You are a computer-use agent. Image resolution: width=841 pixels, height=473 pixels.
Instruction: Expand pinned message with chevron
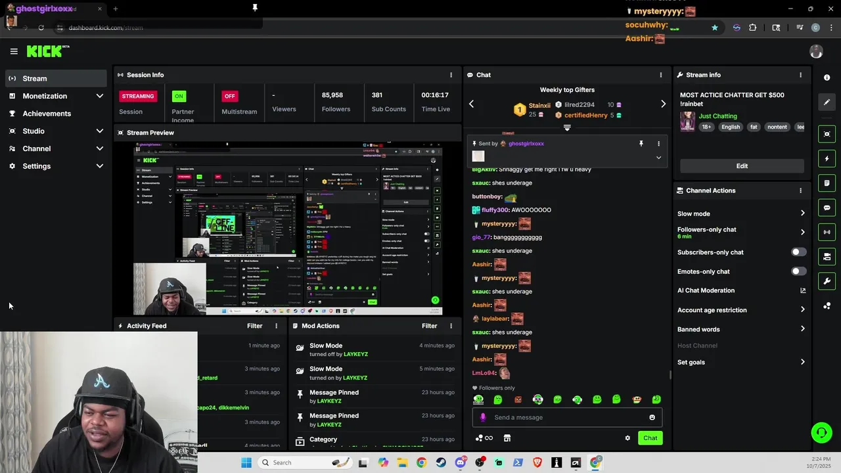coord(658,158)
